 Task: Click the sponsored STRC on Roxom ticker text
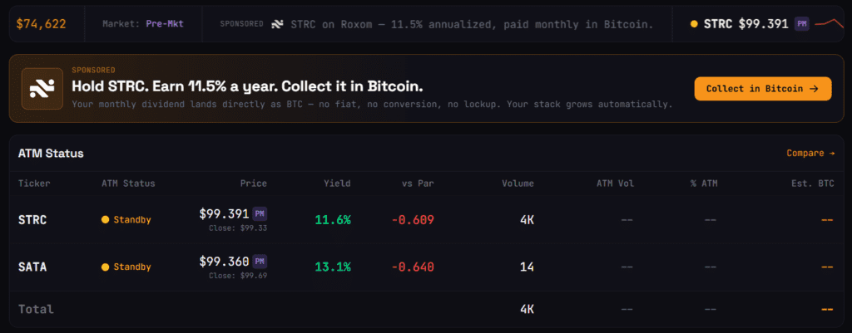(x=472, y=24)
